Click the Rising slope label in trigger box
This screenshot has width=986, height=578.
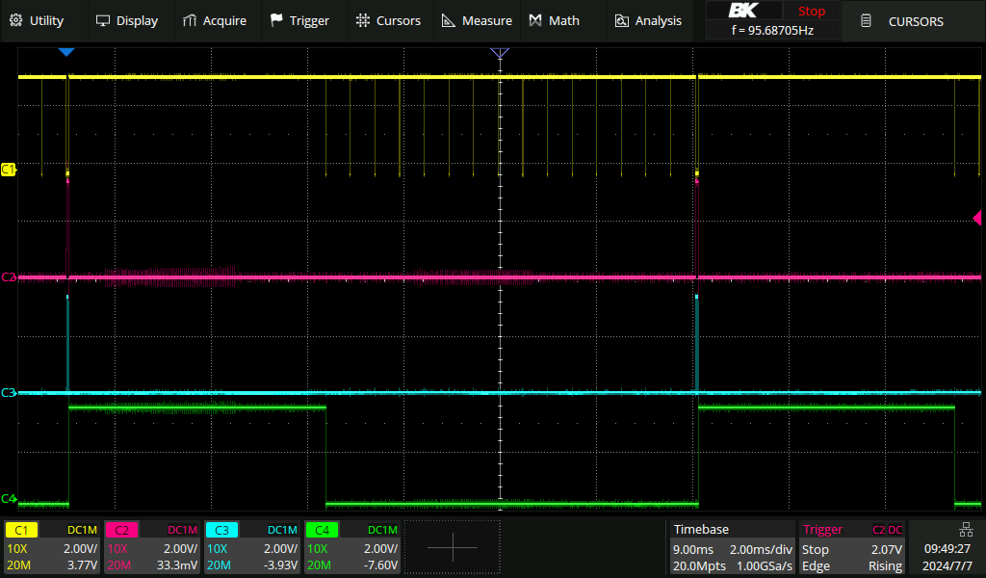[886, 565]
